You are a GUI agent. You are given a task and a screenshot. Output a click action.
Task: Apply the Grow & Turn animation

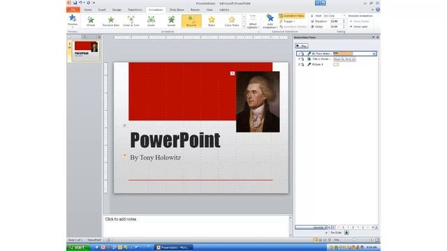131,21
